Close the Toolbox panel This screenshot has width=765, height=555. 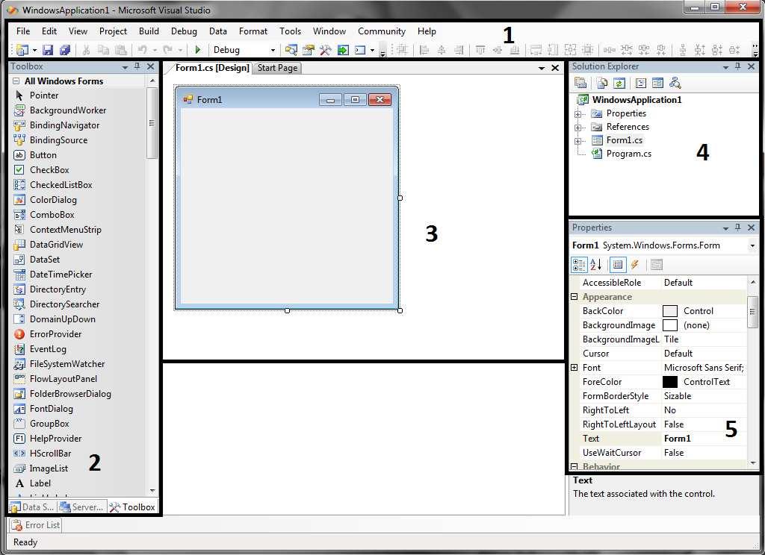pos(151,66)
